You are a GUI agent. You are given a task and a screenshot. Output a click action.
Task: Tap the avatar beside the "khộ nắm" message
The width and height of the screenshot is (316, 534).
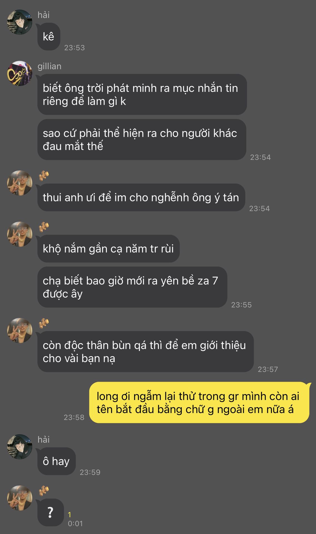(x=19, y=234)
